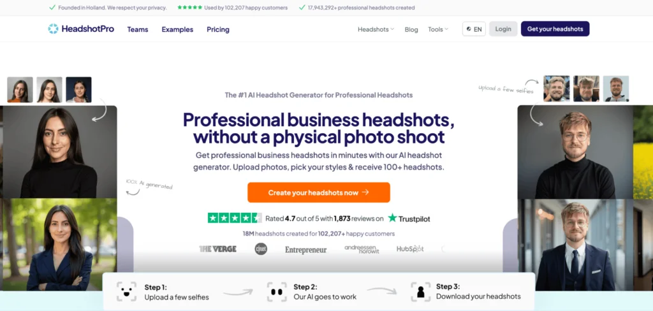This screenshot has width=653, height=311.
Task: Click '18M headshots created' text line
Action: point(319,233)
